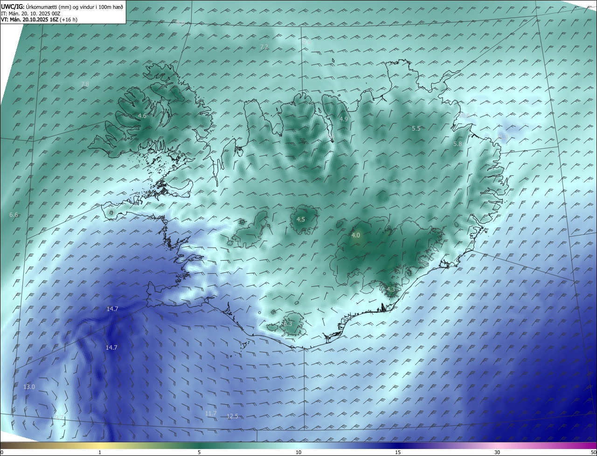Image resolution: width=597 pixels, height=456 pixels.
Task: Click the faint 10.6 value label
Action: pyautogui.click(x=465, y=115)
